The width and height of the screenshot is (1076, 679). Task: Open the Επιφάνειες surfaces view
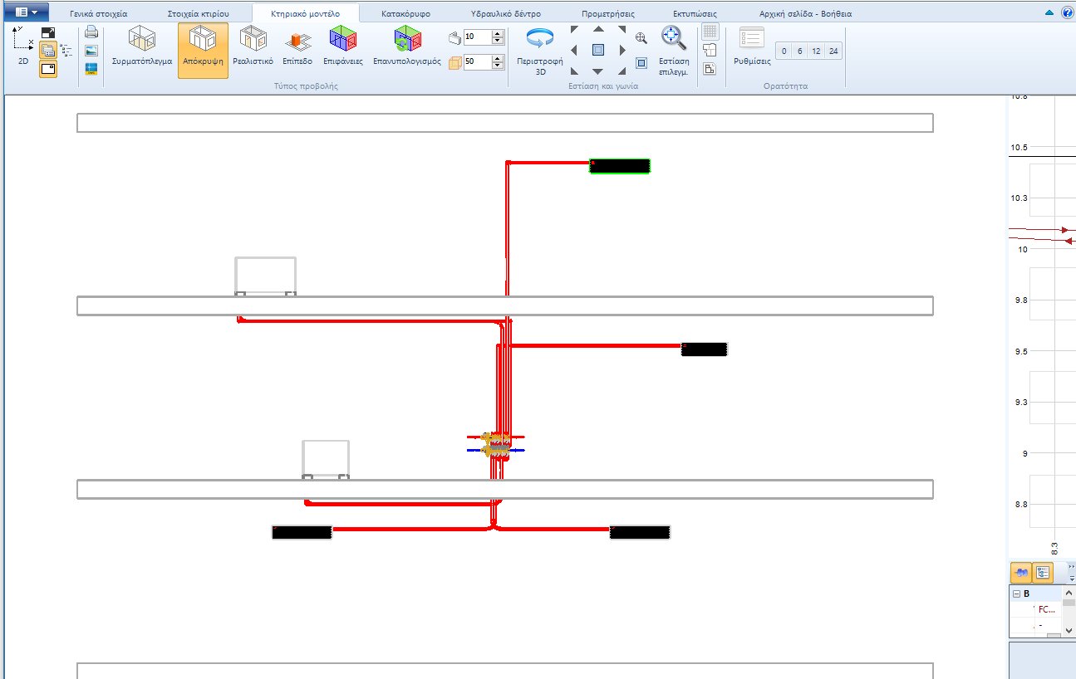tap(343, 47)
